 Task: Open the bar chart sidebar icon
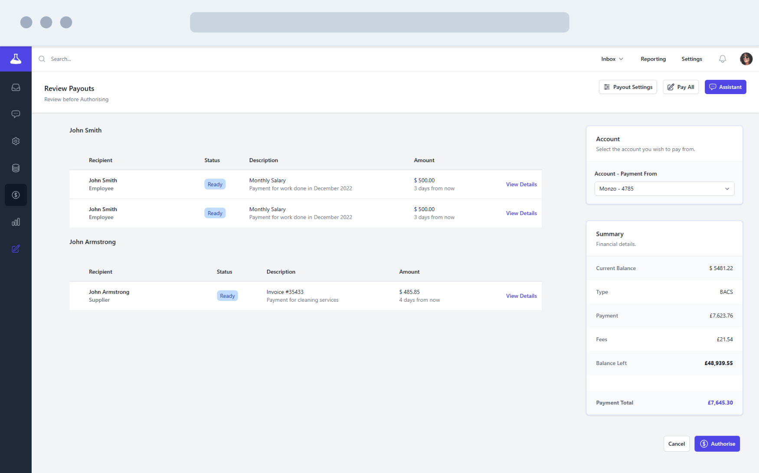pyautogui.click(x=16, y=222)
